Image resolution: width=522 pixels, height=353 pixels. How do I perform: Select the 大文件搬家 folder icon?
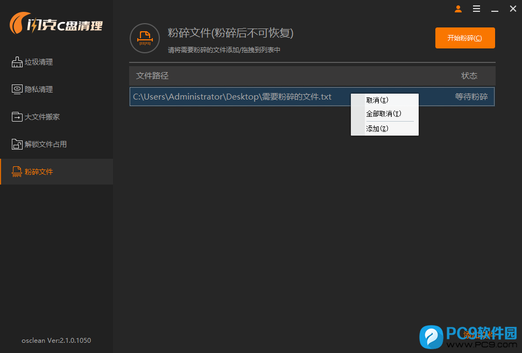click(x=17, y=117)
